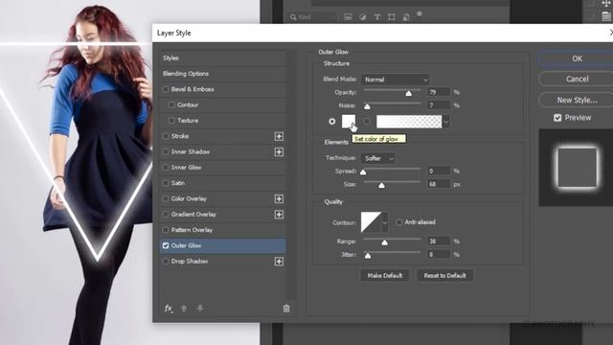The width and height of the screenshot is (613, 345).
Task: Click the delete effect trash icon
Action: coord(286,309)
